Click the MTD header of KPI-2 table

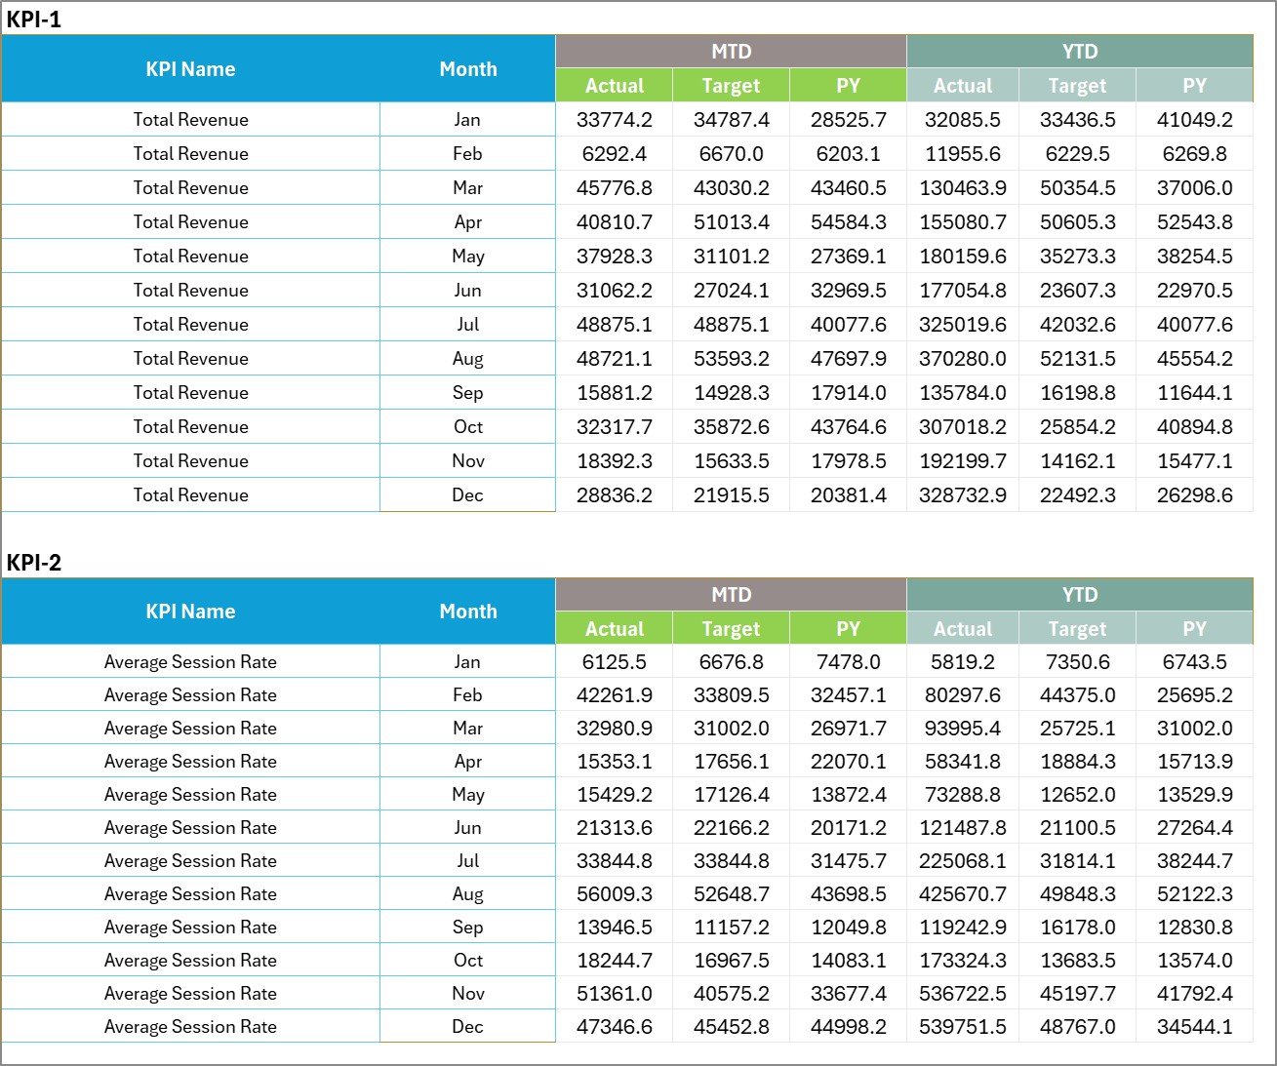coord(730,594)
